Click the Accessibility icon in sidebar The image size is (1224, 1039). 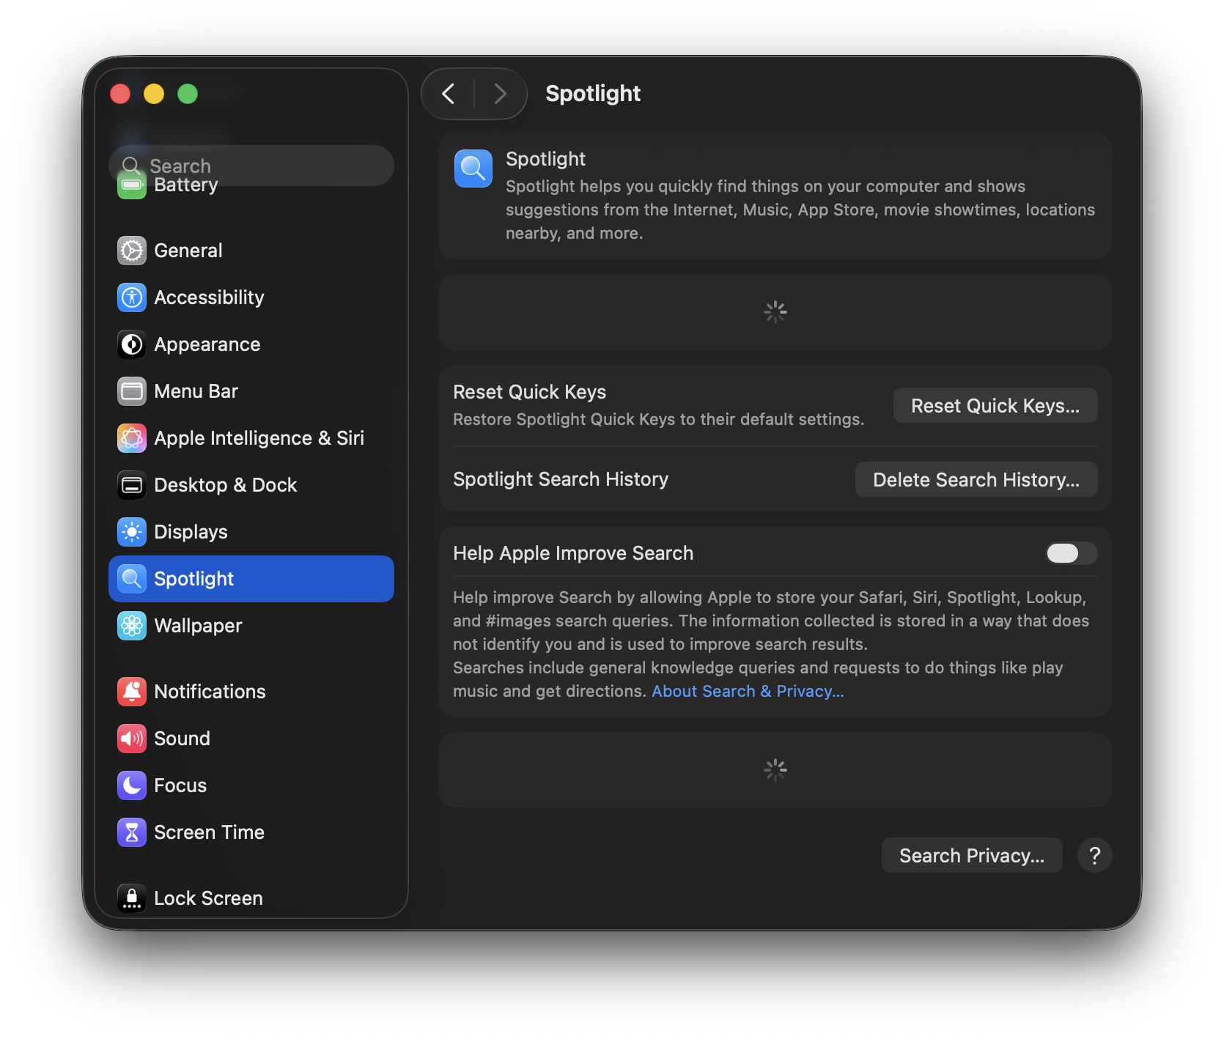[x=132, y=297]
